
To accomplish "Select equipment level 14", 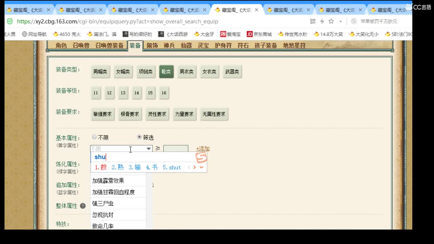I will [x=136, y=93].
